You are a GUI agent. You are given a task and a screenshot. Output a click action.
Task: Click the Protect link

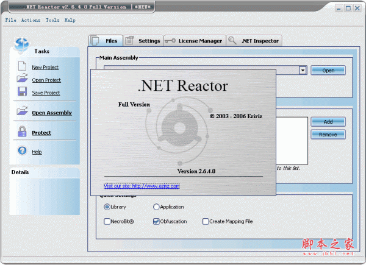click(x=41, y=133)
